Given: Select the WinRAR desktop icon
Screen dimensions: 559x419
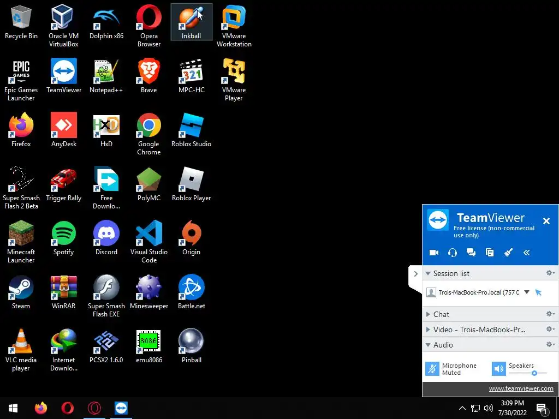Looking at the screenshot, I should 63,292.
